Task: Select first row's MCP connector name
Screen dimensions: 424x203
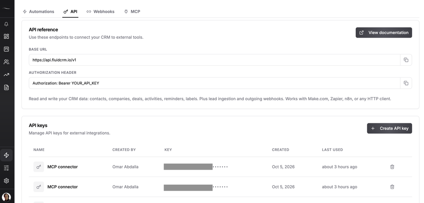Action: (x=63, y=167)
